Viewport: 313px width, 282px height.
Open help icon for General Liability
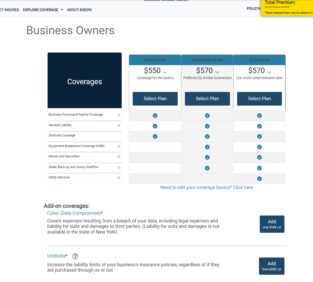coord(119,126)
